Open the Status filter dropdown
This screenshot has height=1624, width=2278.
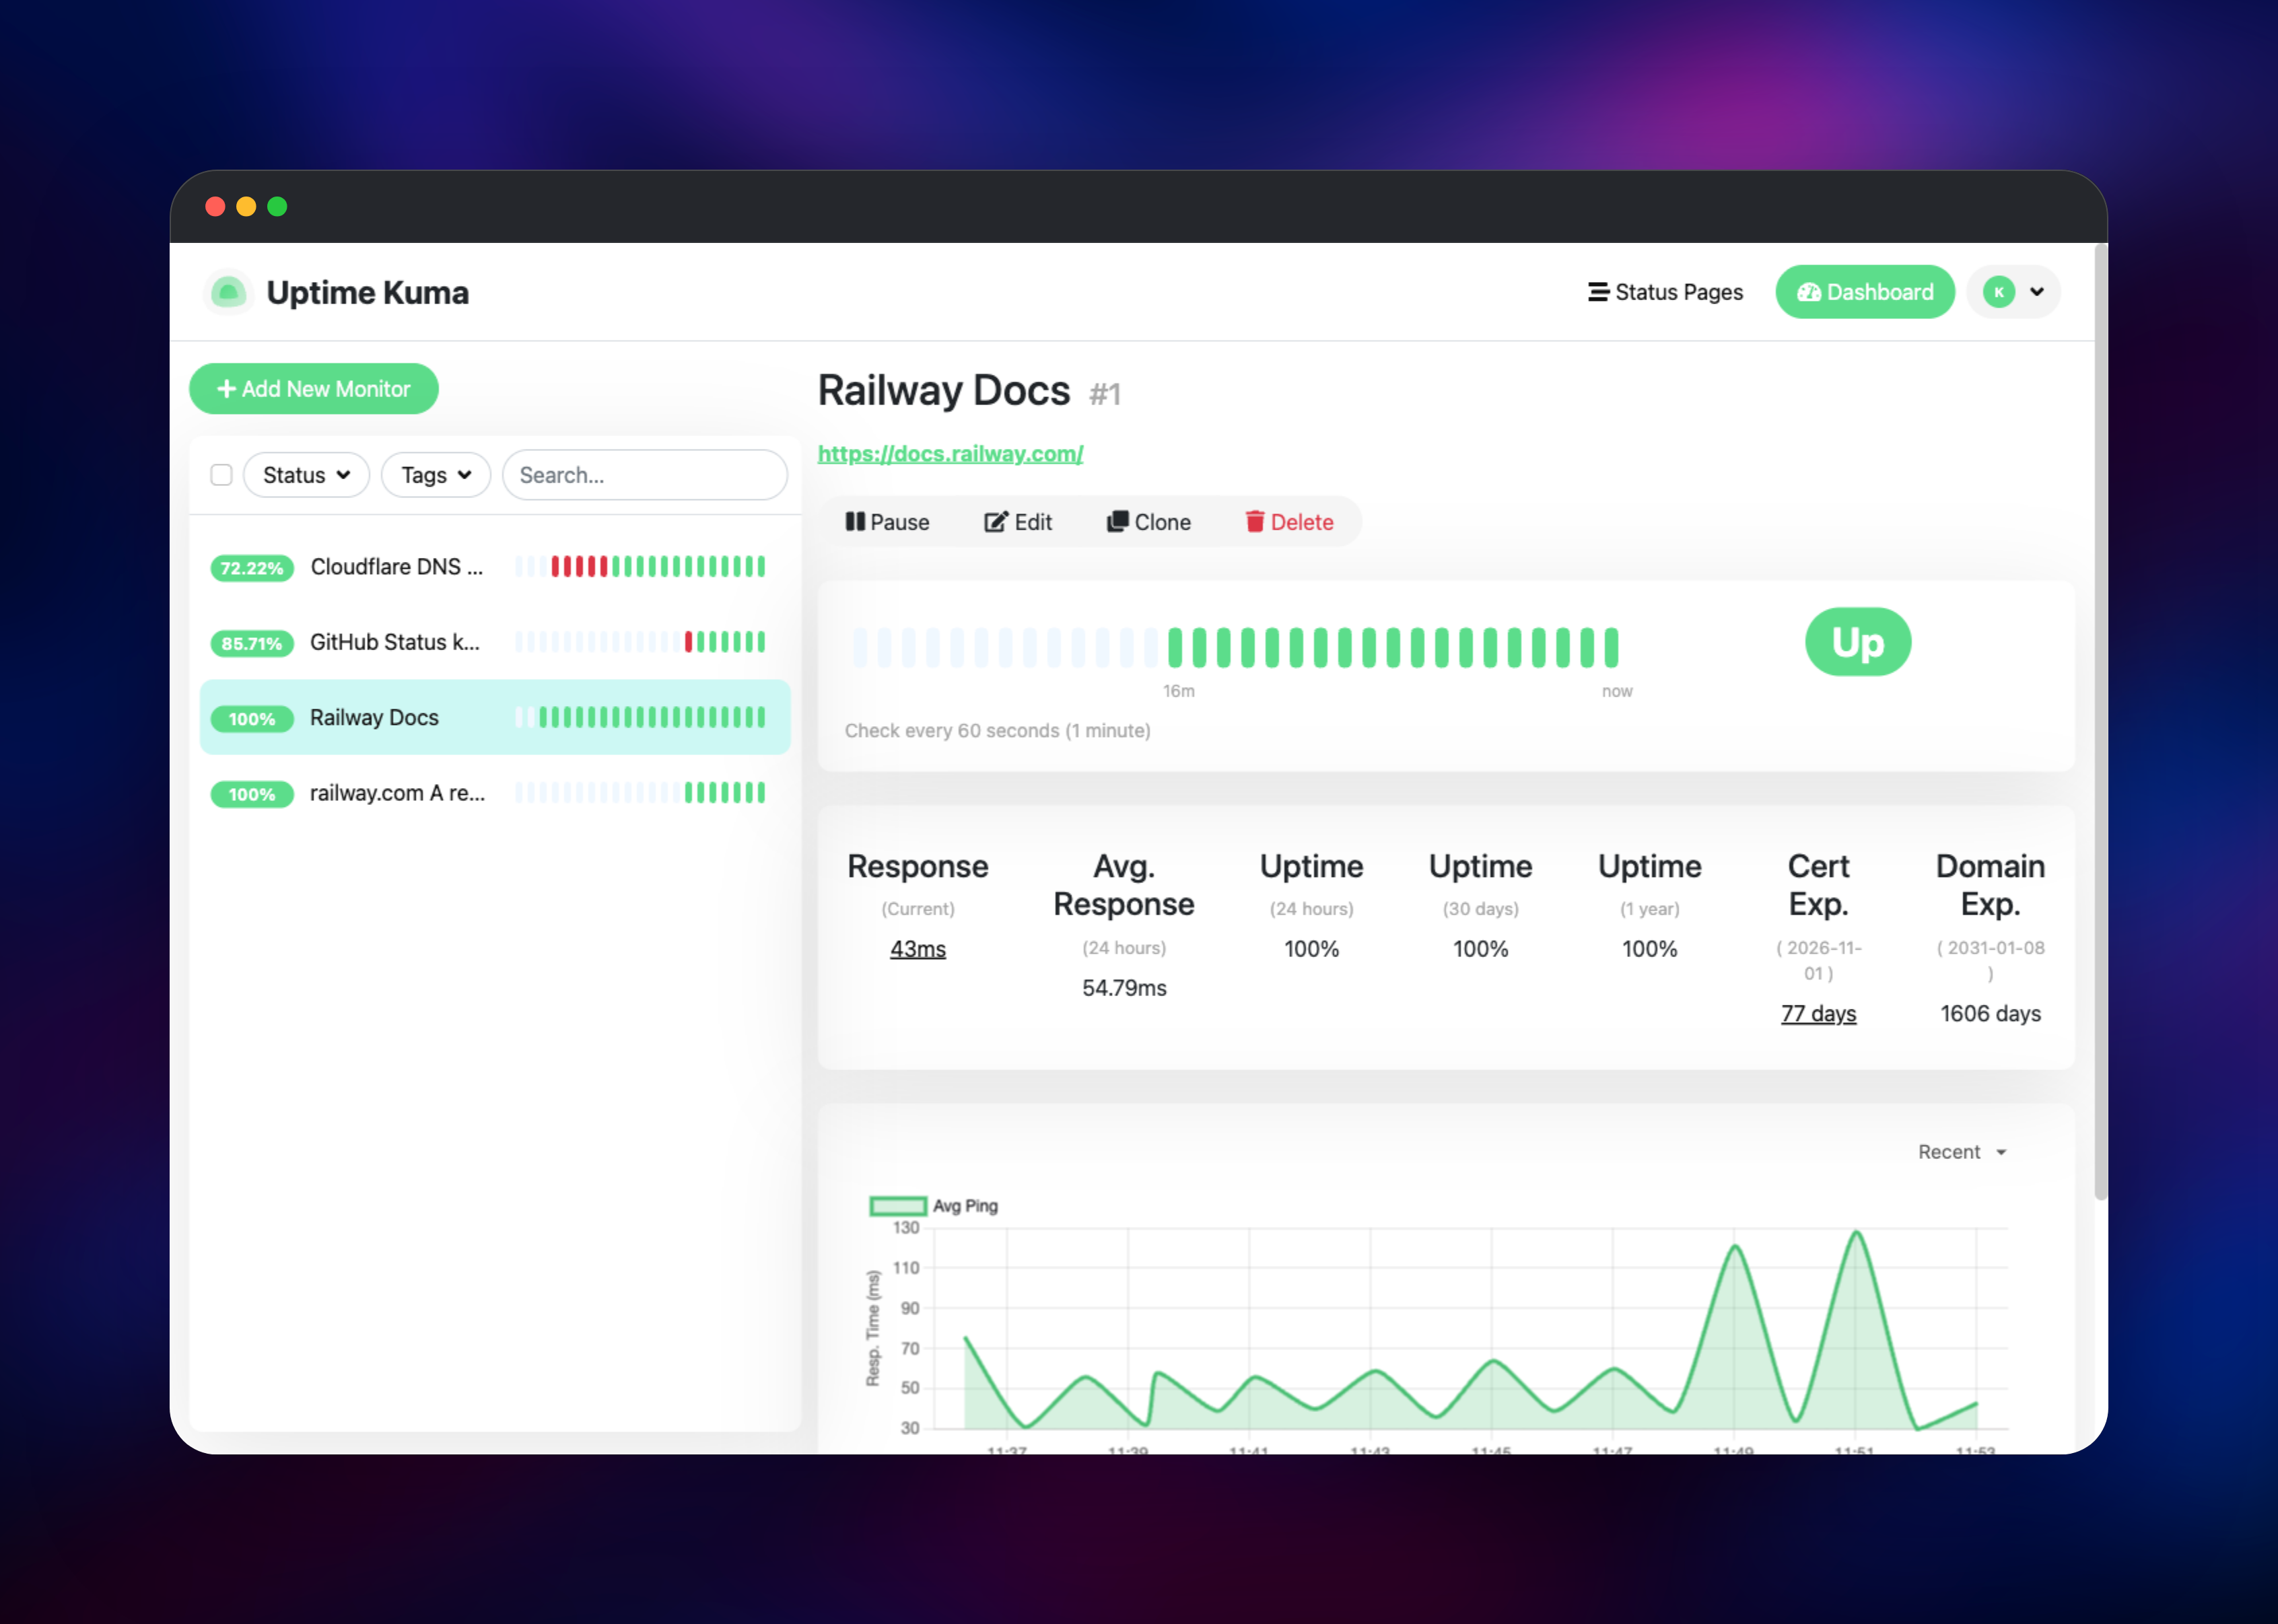click(306, 475)
